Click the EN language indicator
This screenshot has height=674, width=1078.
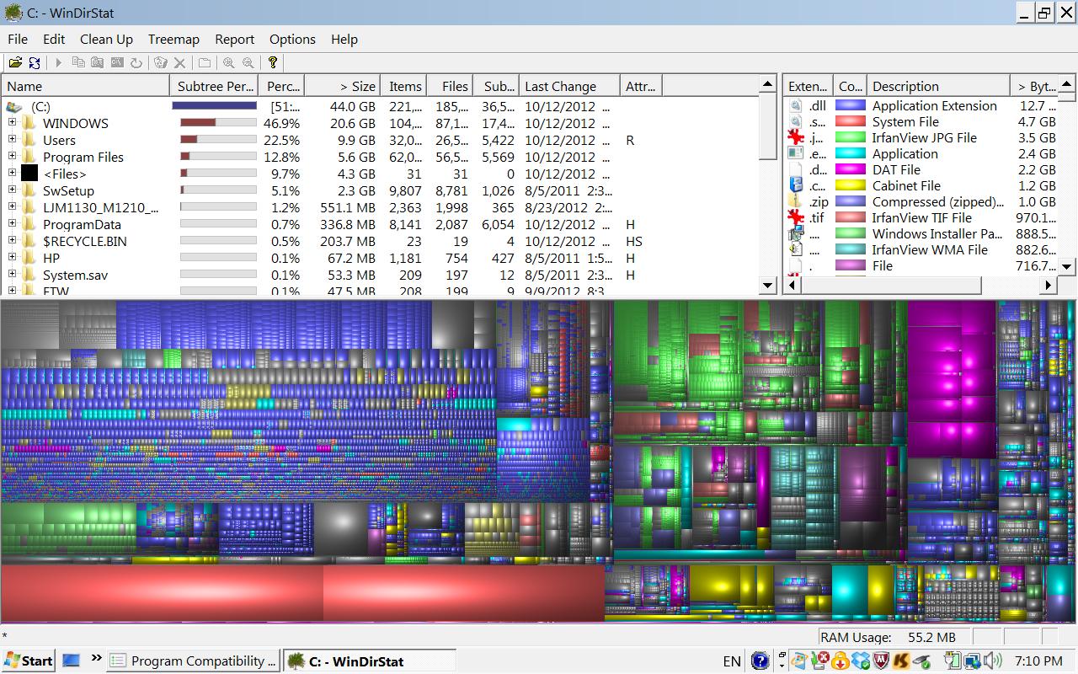732,661
